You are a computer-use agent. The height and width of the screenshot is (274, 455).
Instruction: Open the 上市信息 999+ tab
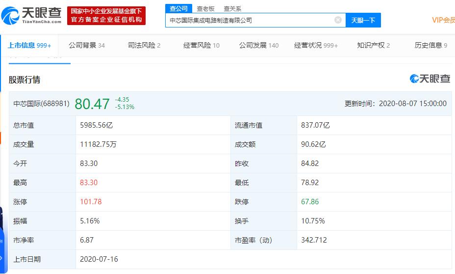point(29,45)
